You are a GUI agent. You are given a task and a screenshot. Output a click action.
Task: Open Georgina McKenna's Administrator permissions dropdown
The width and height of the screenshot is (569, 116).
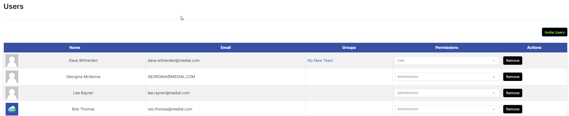(447, 77)
